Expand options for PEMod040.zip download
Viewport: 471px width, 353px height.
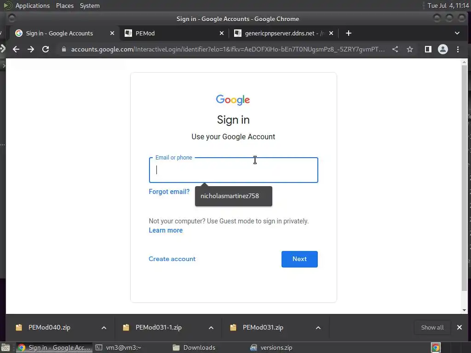[x=104, y=328]
